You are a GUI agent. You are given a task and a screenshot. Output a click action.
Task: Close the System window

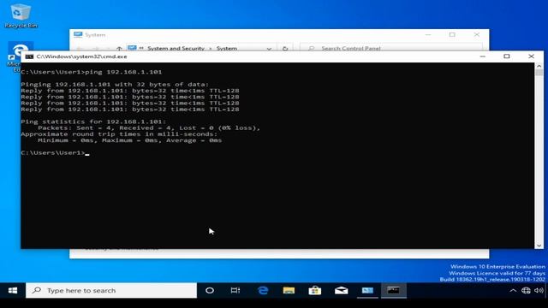point(477,34)
